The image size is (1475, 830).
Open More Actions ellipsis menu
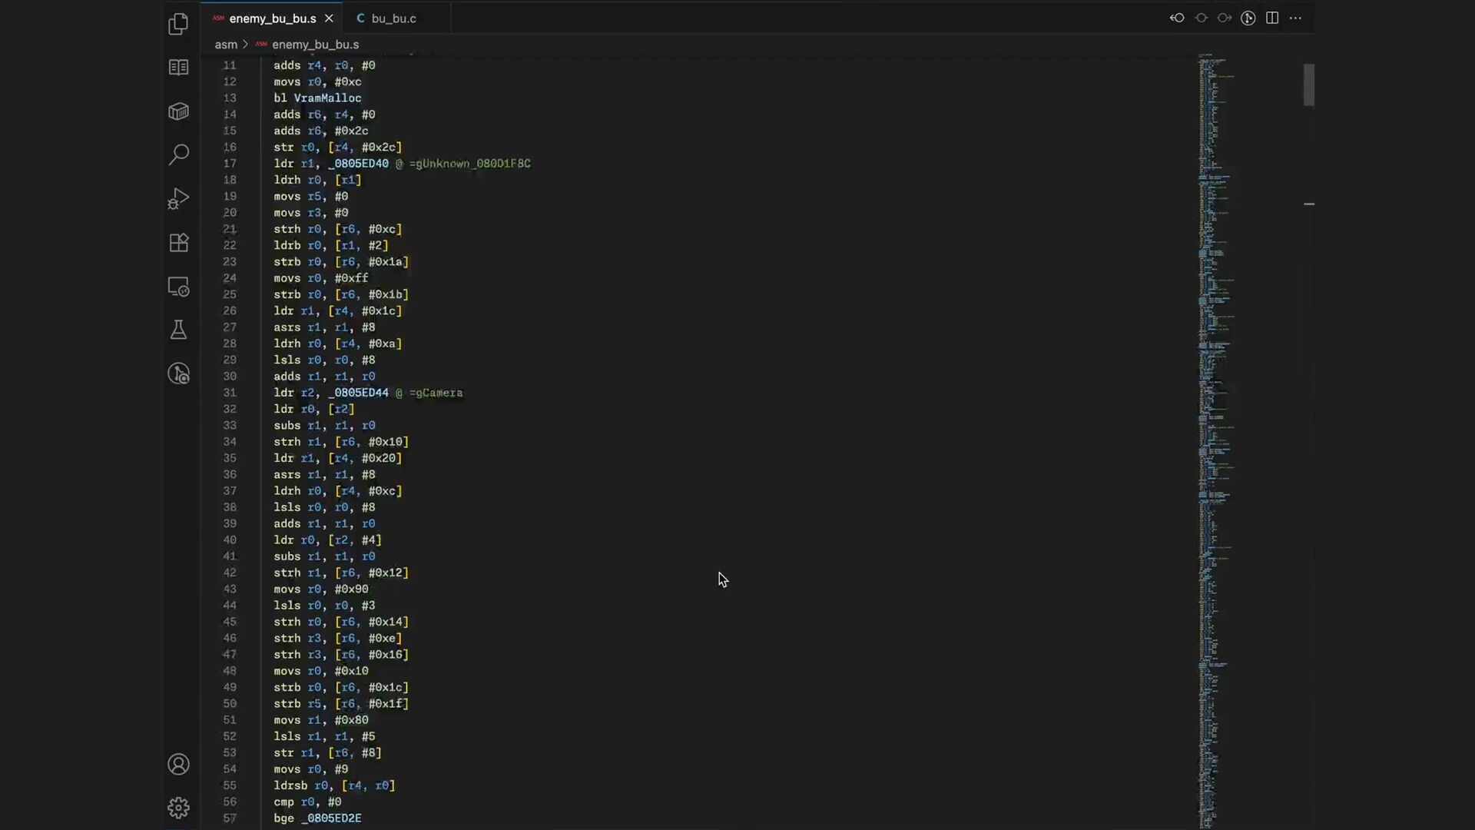[x=1296, y=18]
